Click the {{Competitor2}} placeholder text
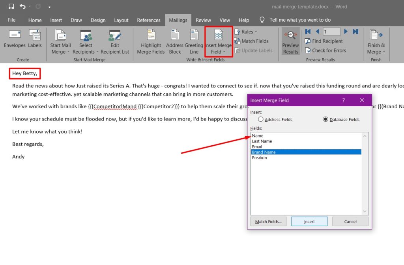 point(159,106)
